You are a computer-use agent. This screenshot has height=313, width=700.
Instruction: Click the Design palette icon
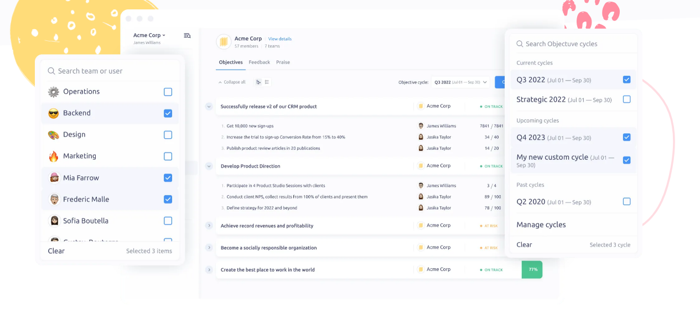coord(54,135)
